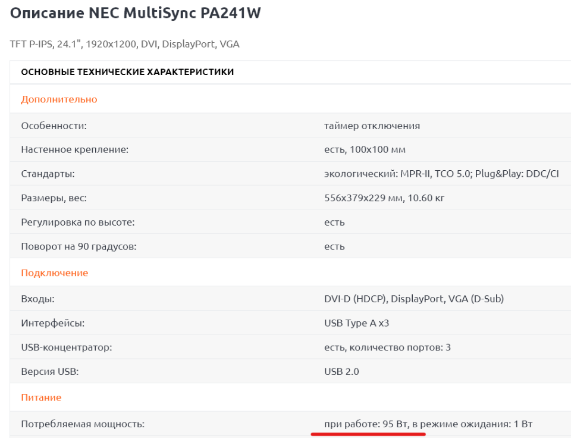Click the "Основные технические характеристики" table header
Image resolution: width=571 pixels, height=438 pixels.
127,72
